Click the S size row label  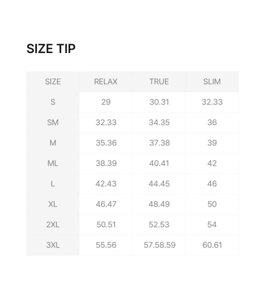(53, 102)
